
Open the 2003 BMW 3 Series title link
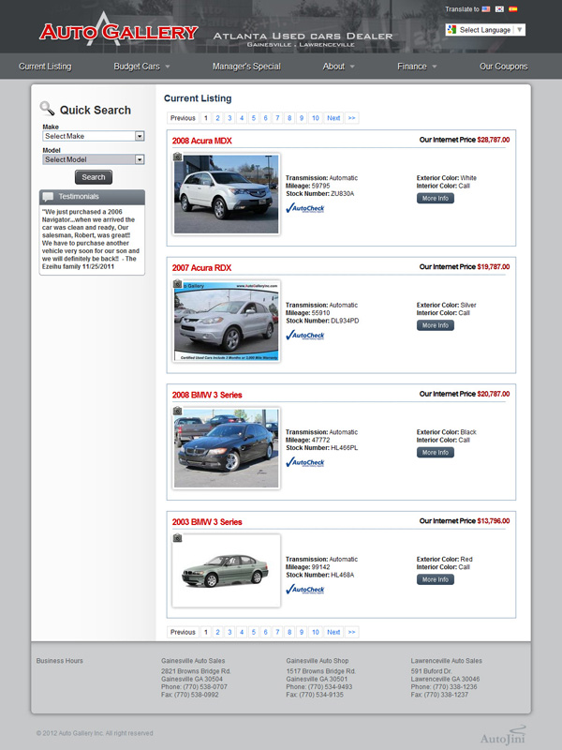pyautogui.click(x=207, y=522)
